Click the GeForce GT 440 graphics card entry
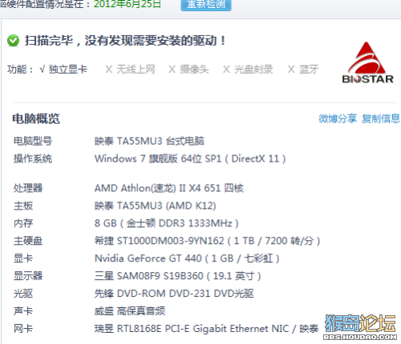The height and width of the screenshot is (344, 401). coord(187,258)
